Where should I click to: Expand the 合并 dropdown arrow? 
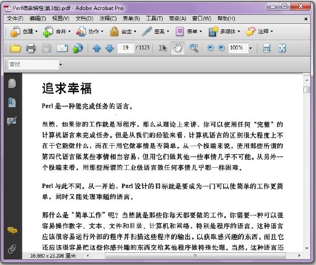(70, 32)
